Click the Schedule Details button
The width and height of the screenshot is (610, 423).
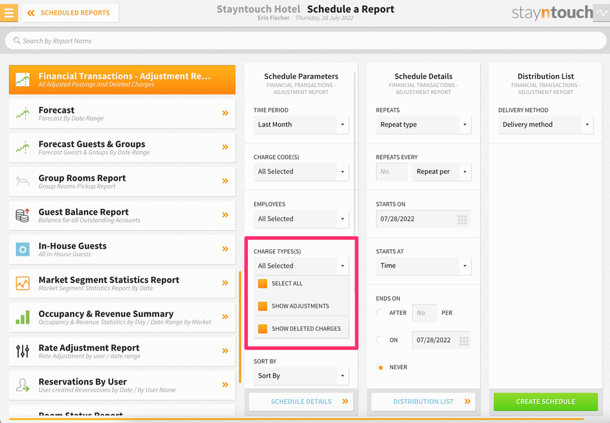301,402
